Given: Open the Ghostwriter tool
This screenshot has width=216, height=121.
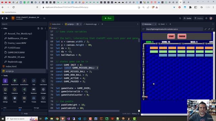Looking at the screenshot, I should point(5,82).
